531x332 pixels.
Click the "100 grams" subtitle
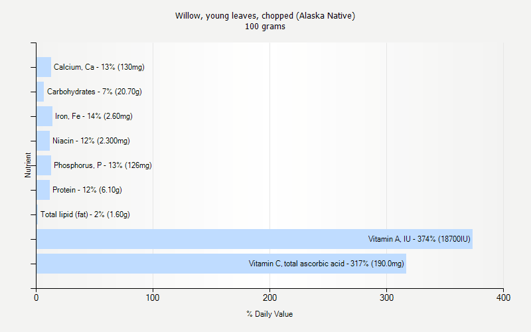(265, 27)
